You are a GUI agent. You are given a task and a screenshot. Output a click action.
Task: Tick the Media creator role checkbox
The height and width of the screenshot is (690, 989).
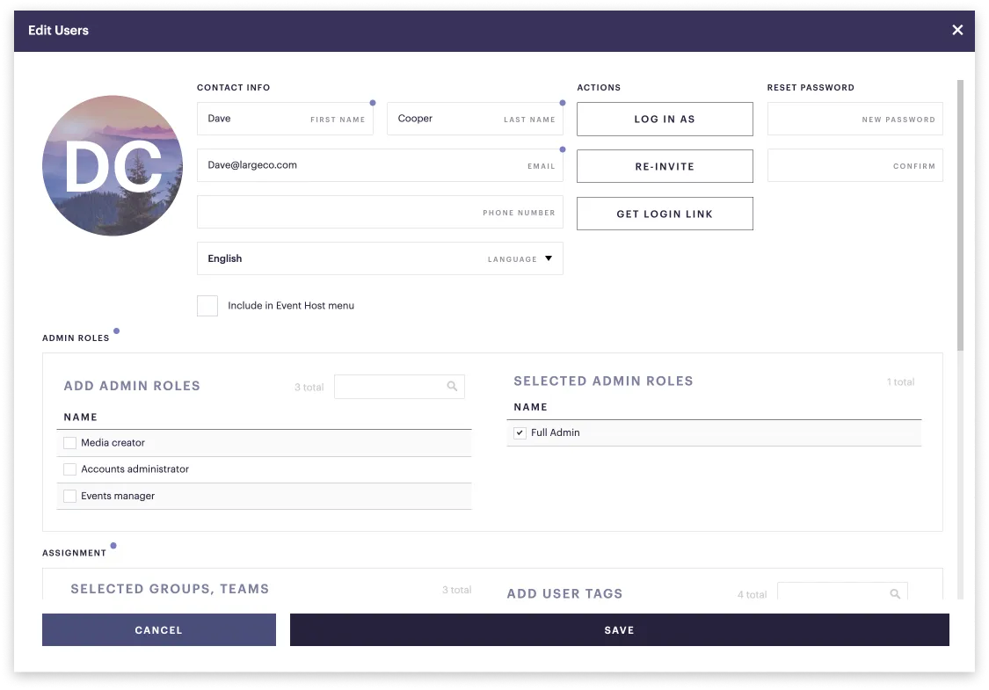[70, 443]
